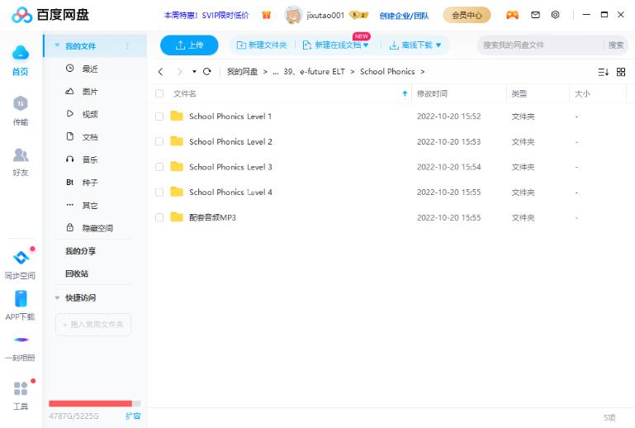This screenshot has width=635, height=428.
Task: Check the box for School Phonics Level 2
Action: [x=159, y=141]
